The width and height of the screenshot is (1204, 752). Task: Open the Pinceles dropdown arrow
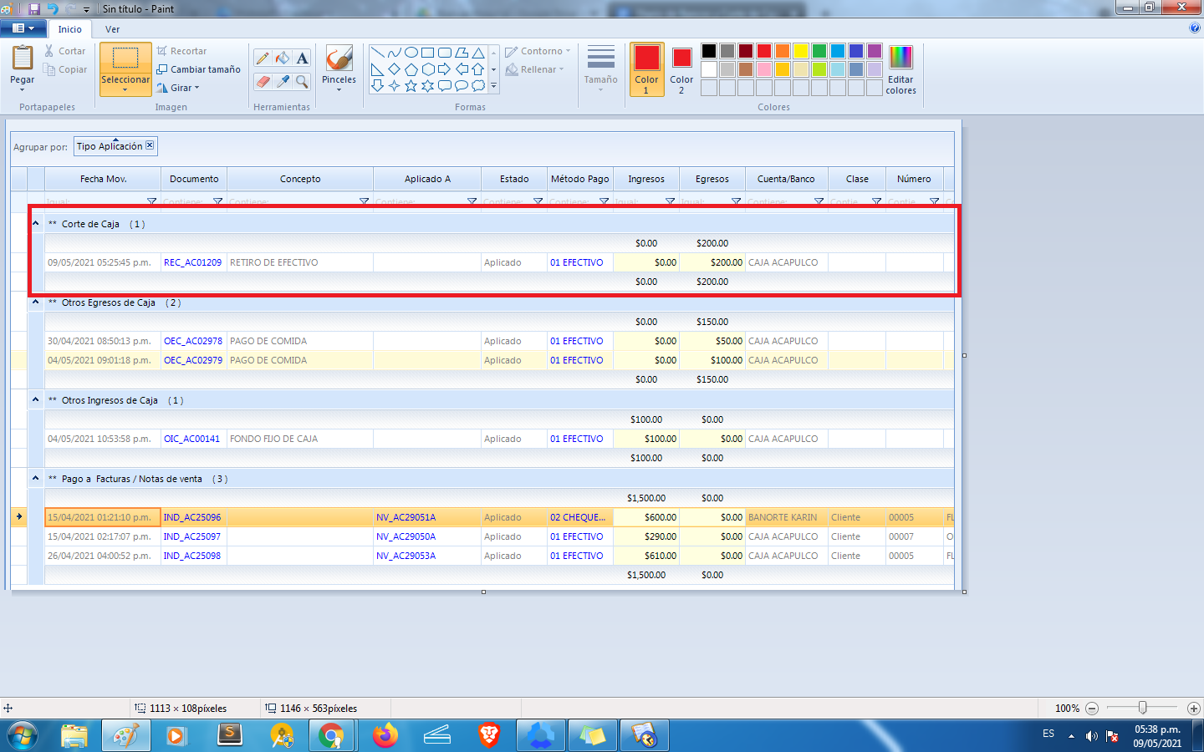click(x=339, y=89)
